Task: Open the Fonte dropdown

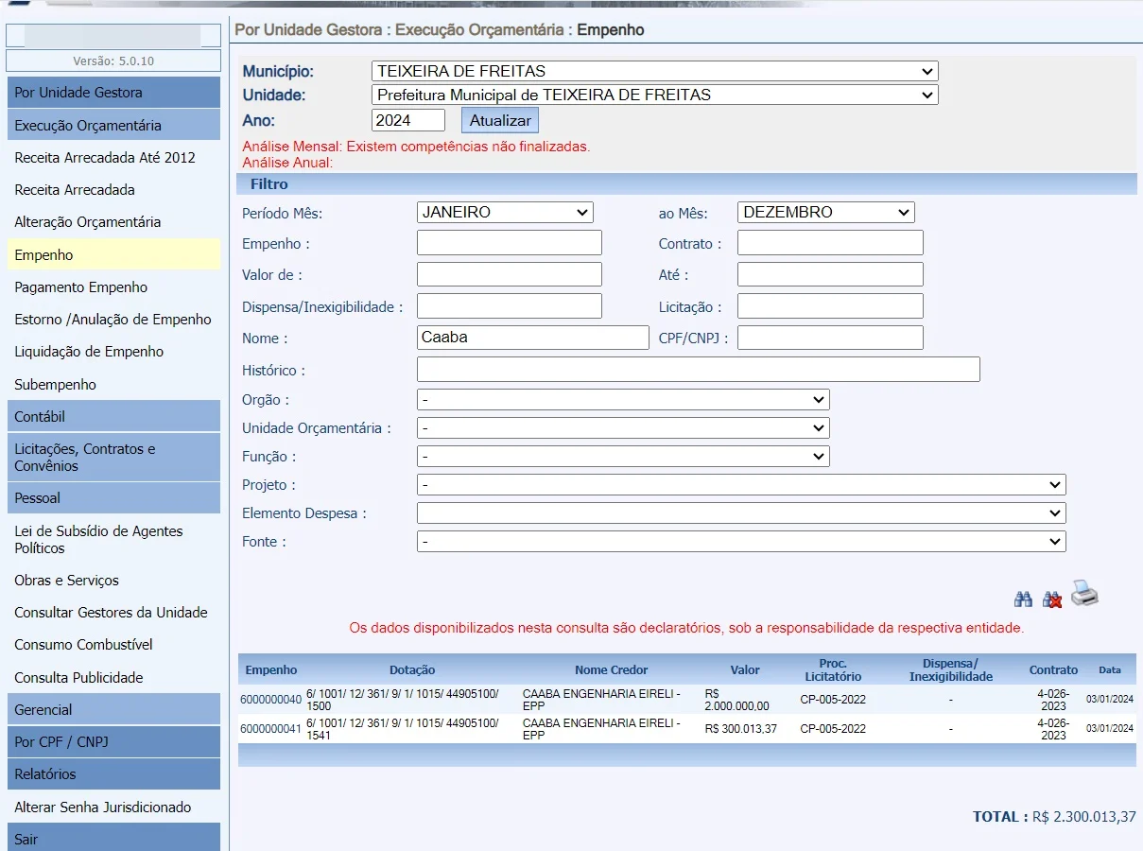Action: (740, 542)
